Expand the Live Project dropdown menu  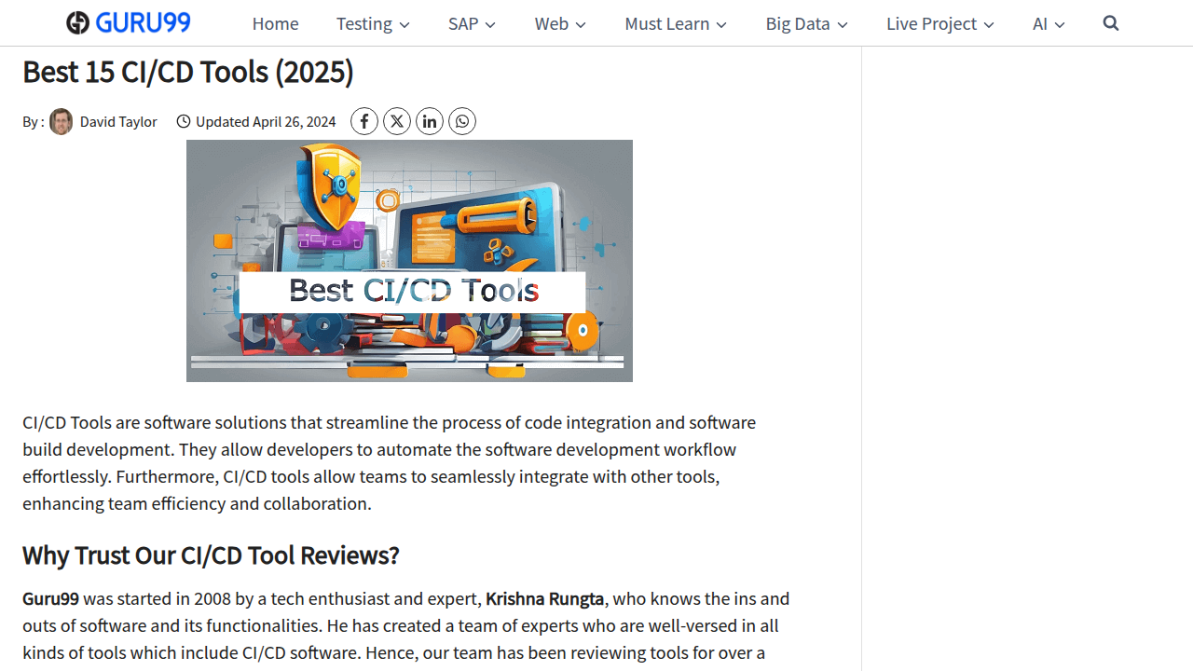pos(940,23)
